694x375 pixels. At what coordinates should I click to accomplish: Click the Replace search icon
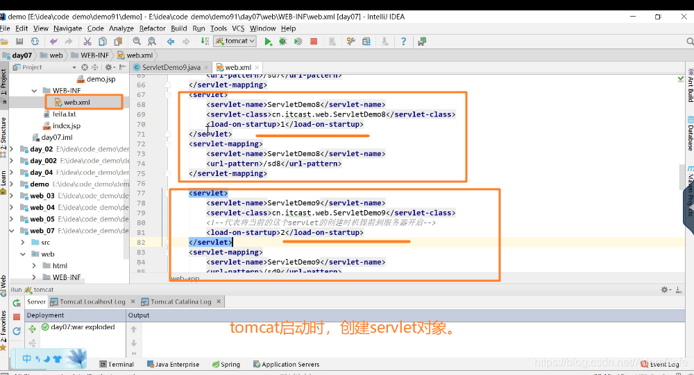click(152, 41)
